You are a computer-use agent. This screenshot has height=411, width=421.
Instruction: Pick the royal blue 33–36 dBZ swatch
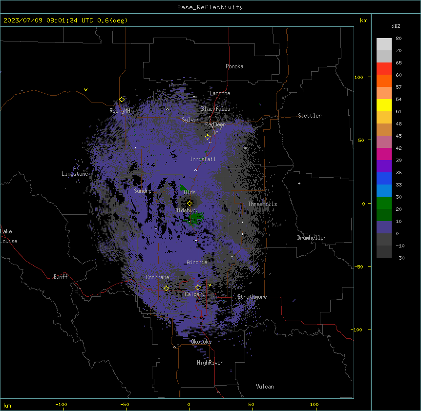384,178
